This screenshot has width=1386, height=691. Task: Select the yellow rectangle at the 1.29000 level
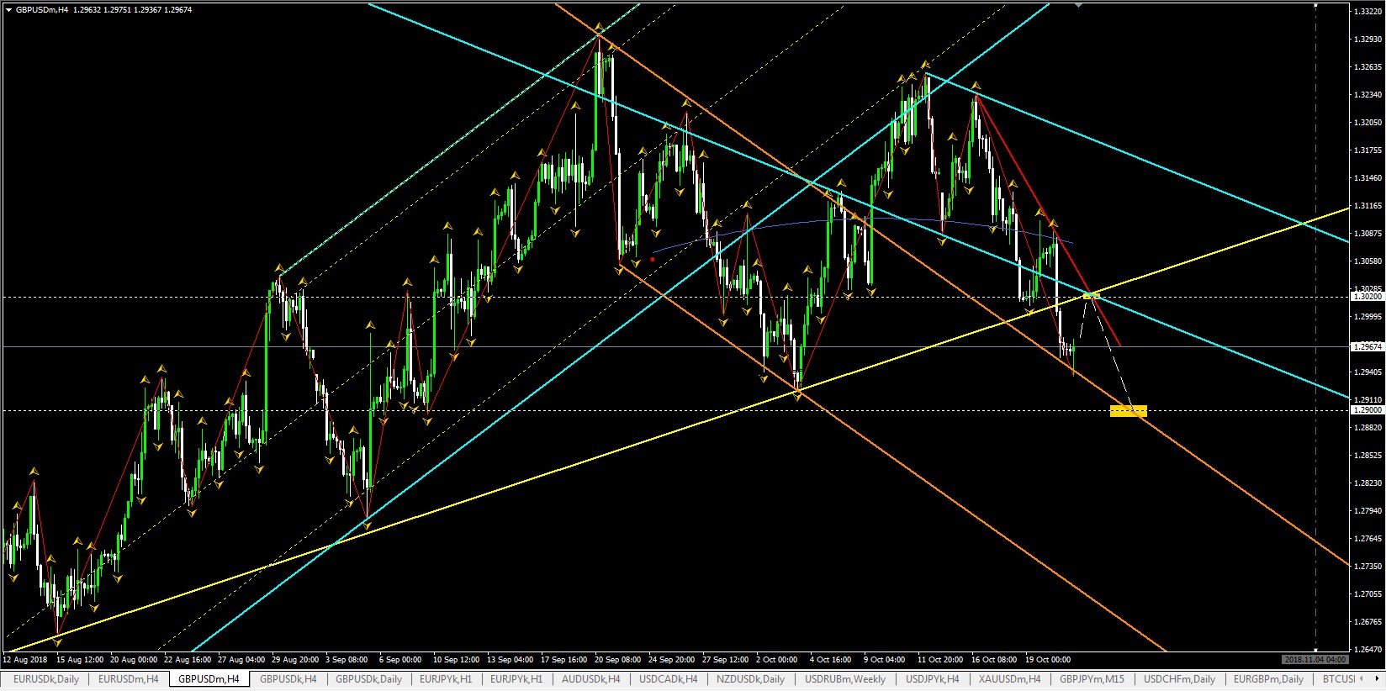(x=1128, y=411)
